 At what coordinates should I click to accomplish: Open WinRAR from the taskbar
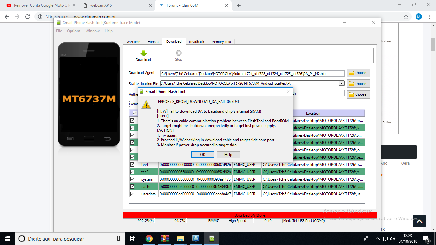(x=164, y=239)
